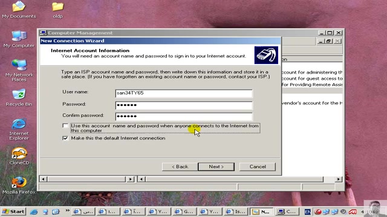
Task: Click left pane scroll right arrow
Action: coord(131,179)
